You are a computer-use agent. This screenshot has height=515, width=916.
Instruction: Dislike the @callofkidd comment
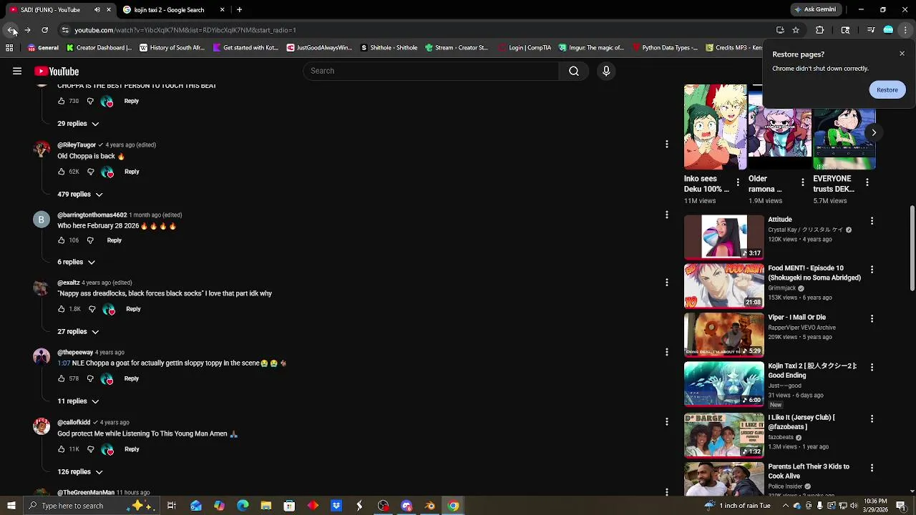[90, 449]
